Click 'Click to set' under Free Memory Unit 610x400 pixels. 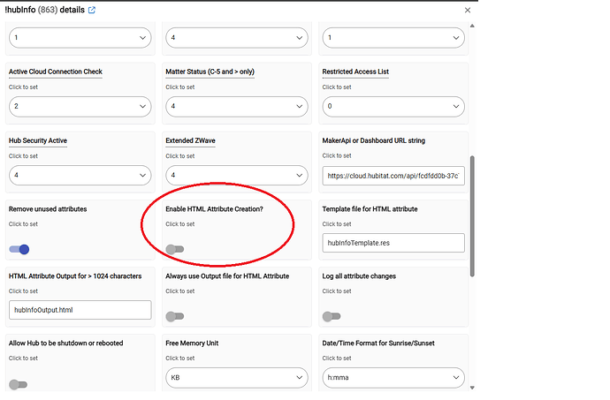click(180, 358)
